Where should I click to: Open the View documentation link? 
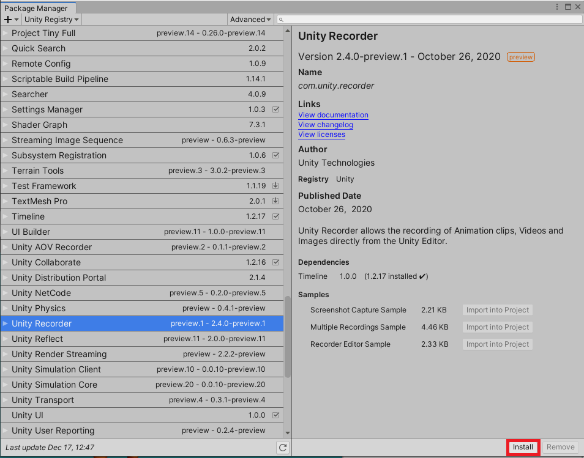(x=333, y=115)
